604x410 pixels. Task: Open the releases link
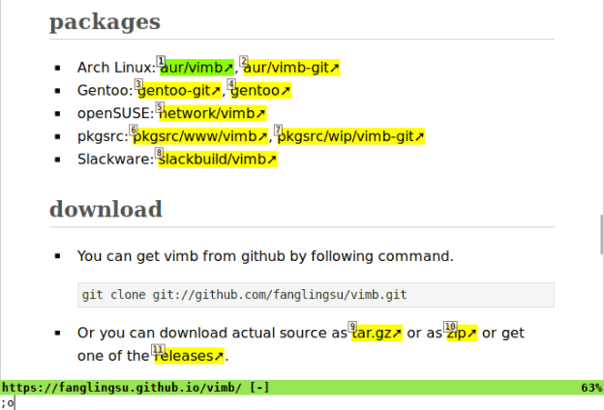click(x=191, y=356)
